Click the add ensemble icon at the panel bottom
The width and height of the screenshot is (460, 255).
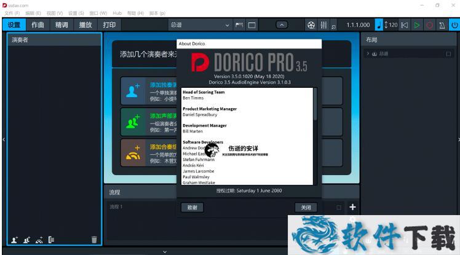point(39,240)
